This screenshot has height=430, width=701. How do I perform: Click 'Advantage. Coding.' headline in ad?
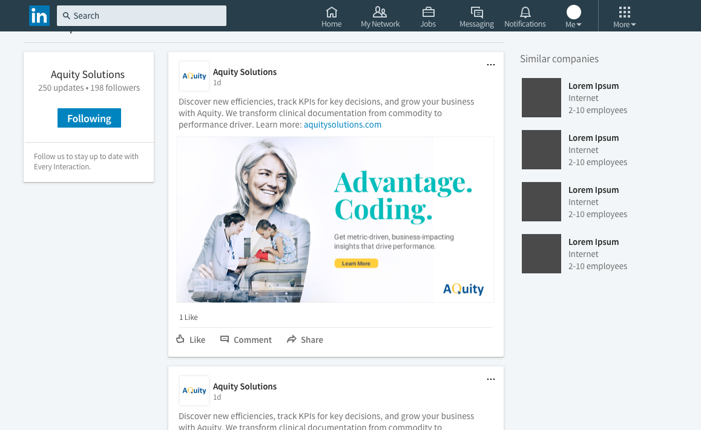click(x=403, y=196)
